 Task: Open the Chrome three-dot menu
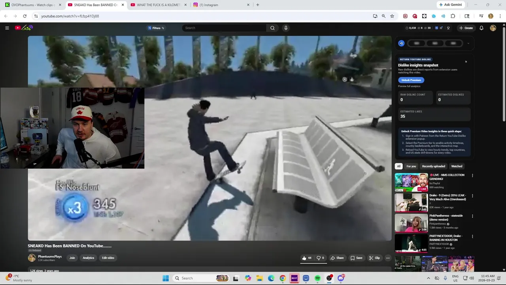500,16
